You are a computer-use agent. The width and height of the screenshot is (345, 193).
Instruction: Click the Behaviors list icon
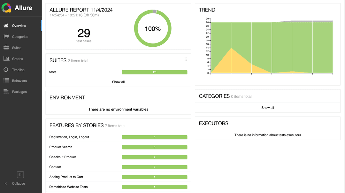[6, 81]
